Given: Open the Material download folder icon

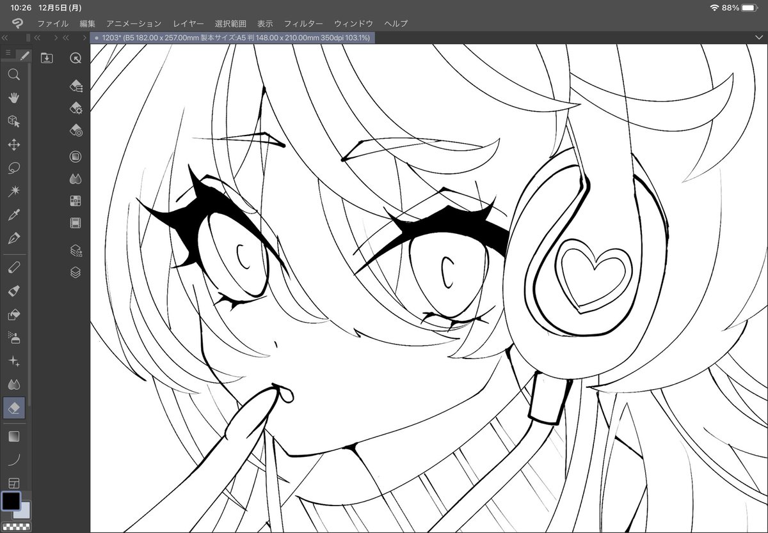Looking at the screenshot, I should coord(47,58).
